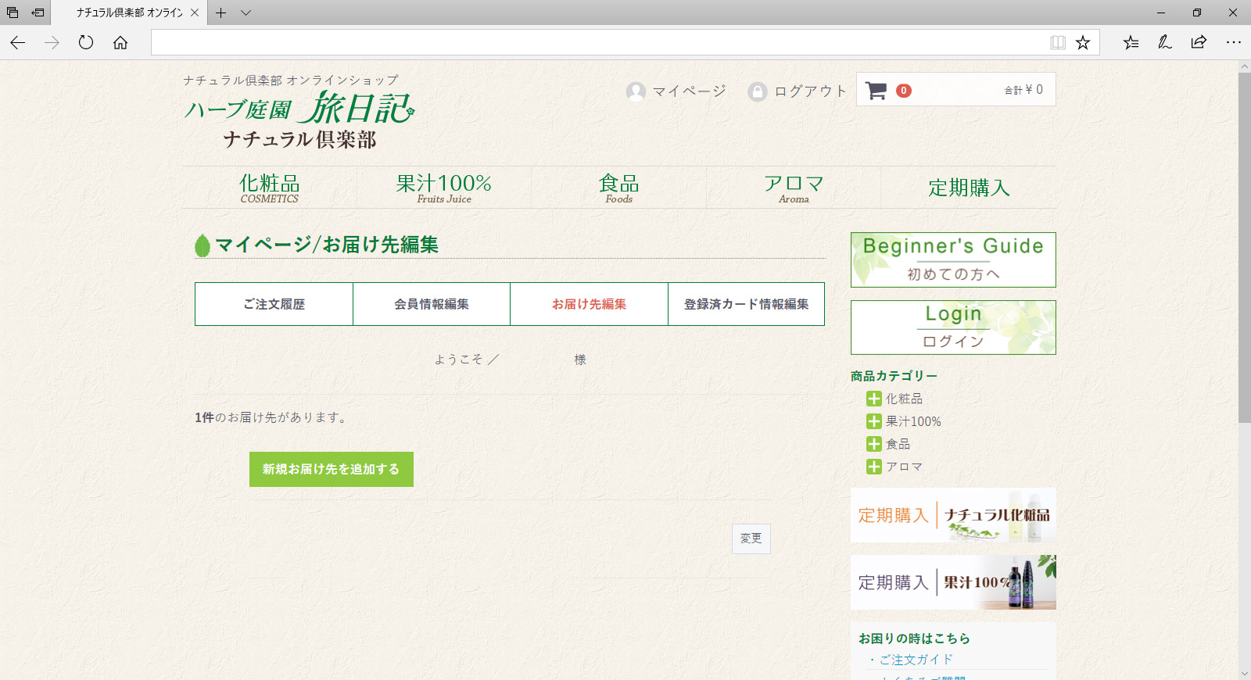Click the browser address bar

[594, 42]
